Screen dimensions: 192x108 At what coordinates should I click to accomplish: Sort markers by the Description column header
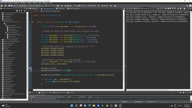[x=44, y=97]
